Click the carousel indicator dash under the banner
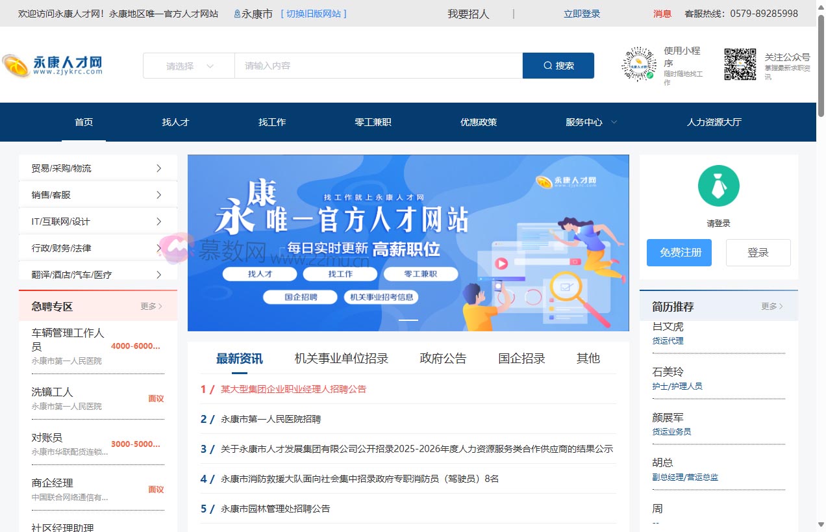Screen dimensions: 826x532 [x=408, y=320]
